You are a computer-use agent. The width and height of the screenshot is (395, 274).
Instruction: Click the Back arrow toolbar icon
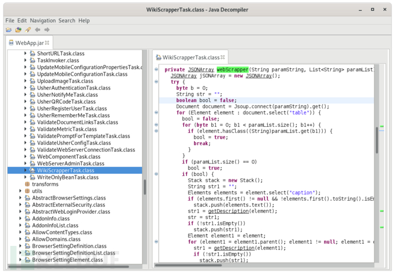[x=38, y=30]
